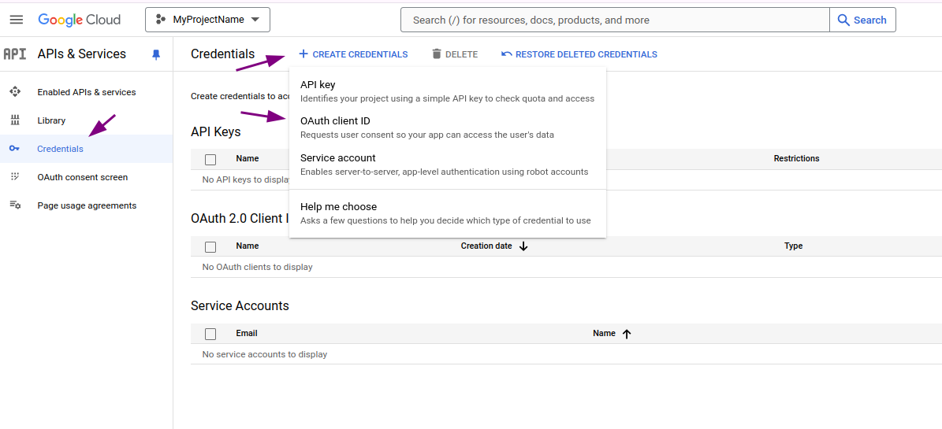Click the Enabled APIs diamond icon
Image resolution: width=942 pixels, height=429 pixels.
(x=15, y=92)
